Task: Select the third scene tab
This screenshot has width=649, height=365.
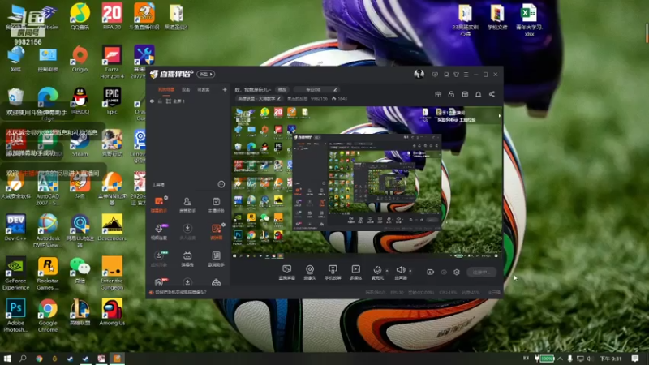Action: tap(204, 89)
